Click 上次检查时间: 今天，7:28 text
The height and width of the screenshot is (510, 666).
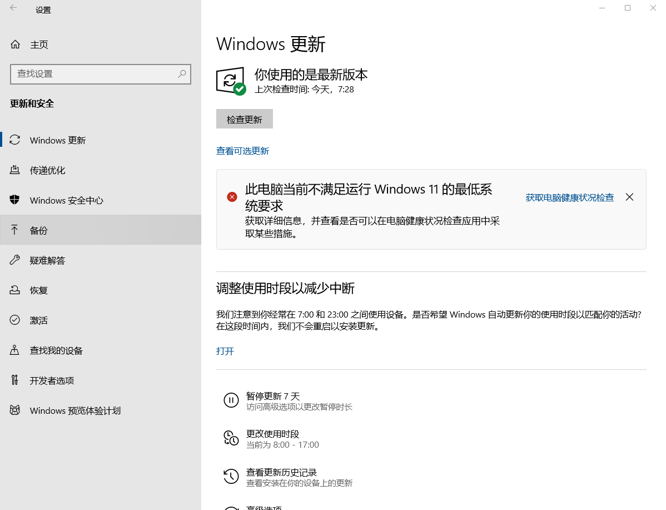click(x=304, y=89)
